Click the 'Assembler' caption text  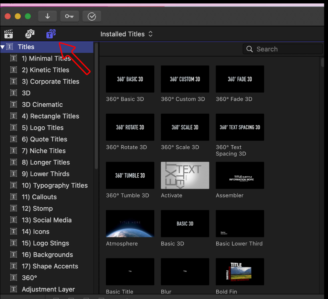[230, 195]
